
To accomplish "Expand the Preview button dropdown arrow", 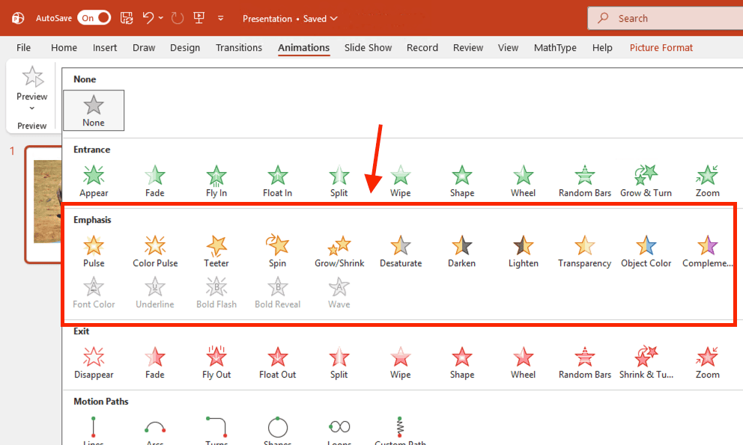I will pyautogui.click(x=31, y=109).
